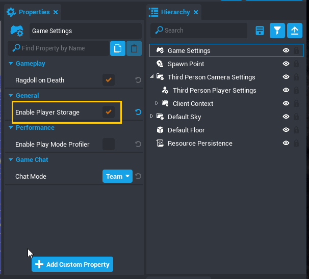Click the Hierarchy storage icon beside search
The image size is (309, 279).
click(x=260, y=31)
